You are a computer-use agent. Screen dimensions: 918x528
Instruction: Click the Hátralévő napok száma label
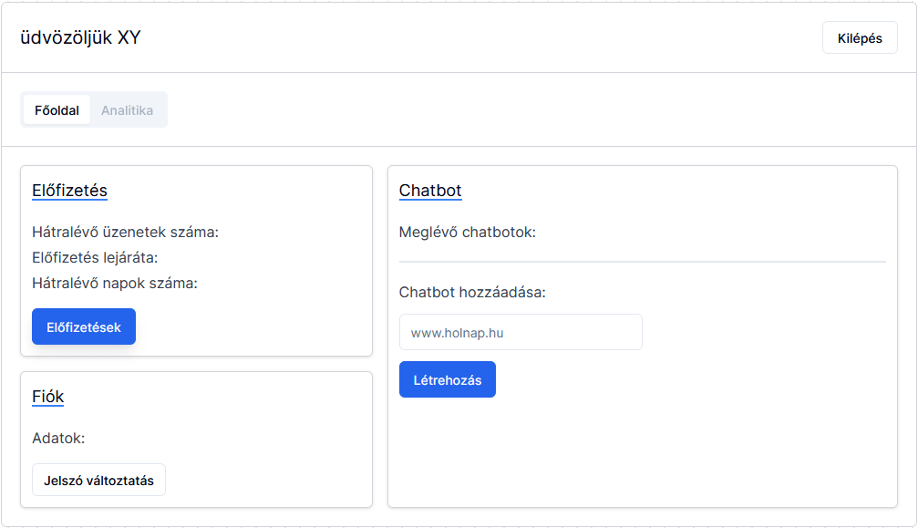click(x=114, y=283)
